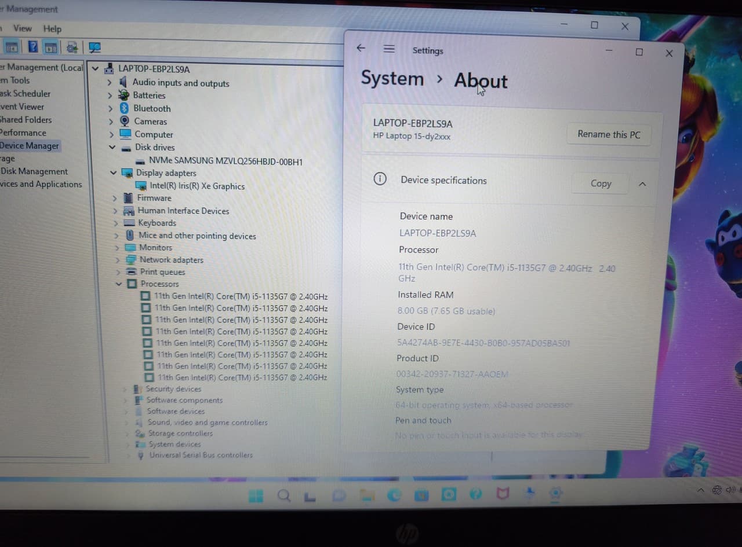Viewport: 742px width, 547px height.
Task: Select the Security devices category
Action: click(x=173, y=389)
